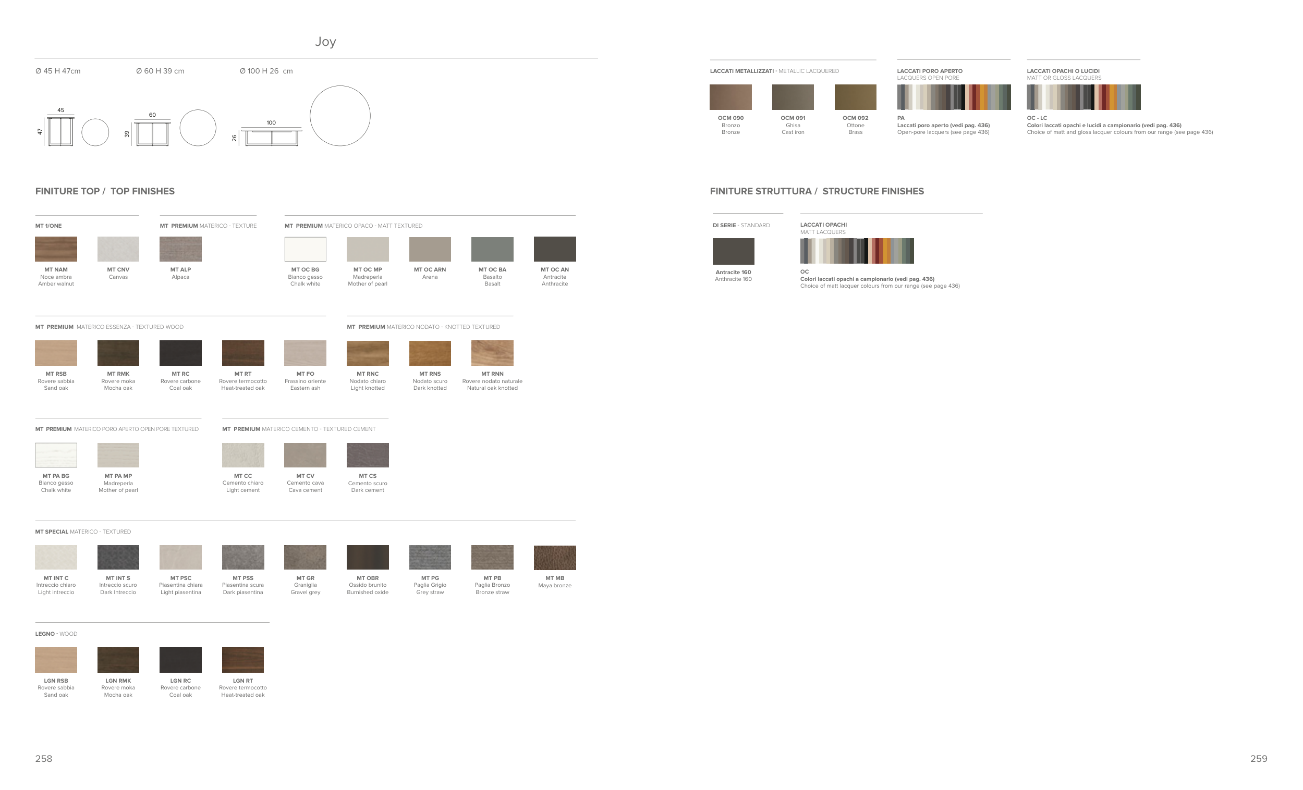Click the MT OBR Burnished oxide swatch
Viewport: 1303px width, 790px height.
(368, 558)
